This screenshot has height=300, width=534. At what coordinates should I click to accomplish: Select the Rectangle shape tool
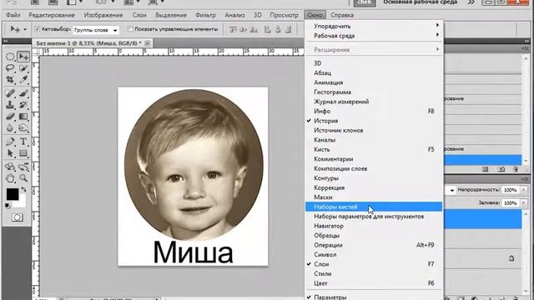click(x=23, y=153)
